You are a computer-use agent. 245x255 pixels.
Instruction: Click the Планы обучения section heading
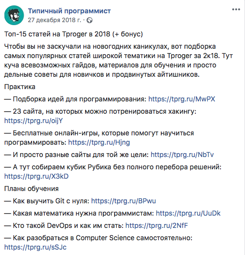[x=31, y=189]
